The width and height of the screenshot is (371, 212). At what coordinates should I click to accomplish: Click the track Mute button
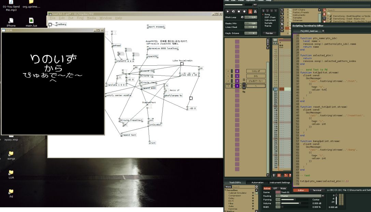[283, 189]
